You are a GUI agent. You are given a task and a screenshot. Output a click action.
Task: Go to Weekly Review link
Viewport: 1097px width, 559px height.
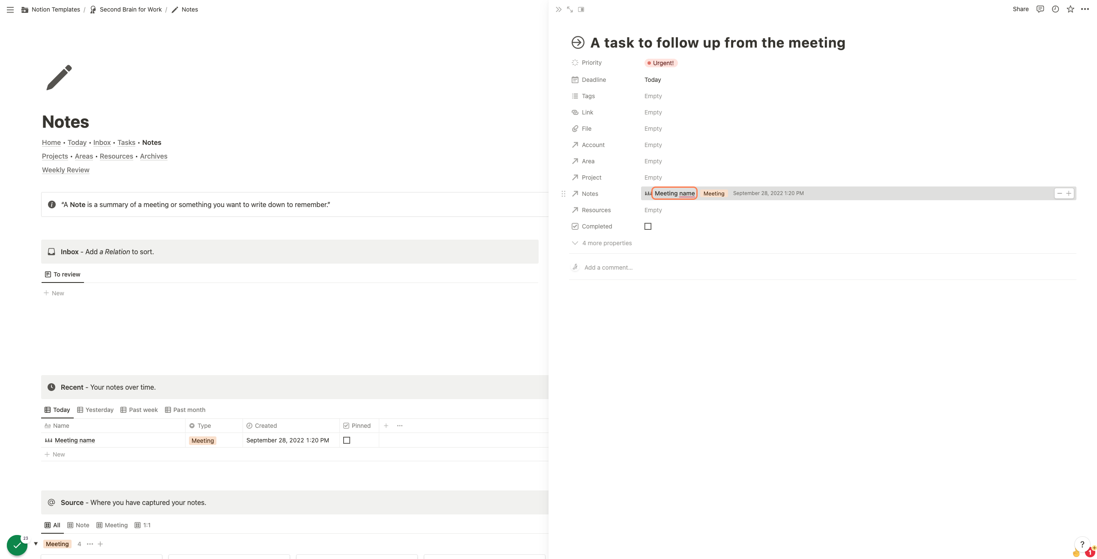pyautogui.click(x=66, y=170)
